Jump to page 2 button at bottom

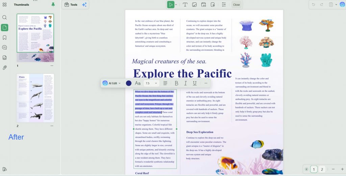coord(322,169)
